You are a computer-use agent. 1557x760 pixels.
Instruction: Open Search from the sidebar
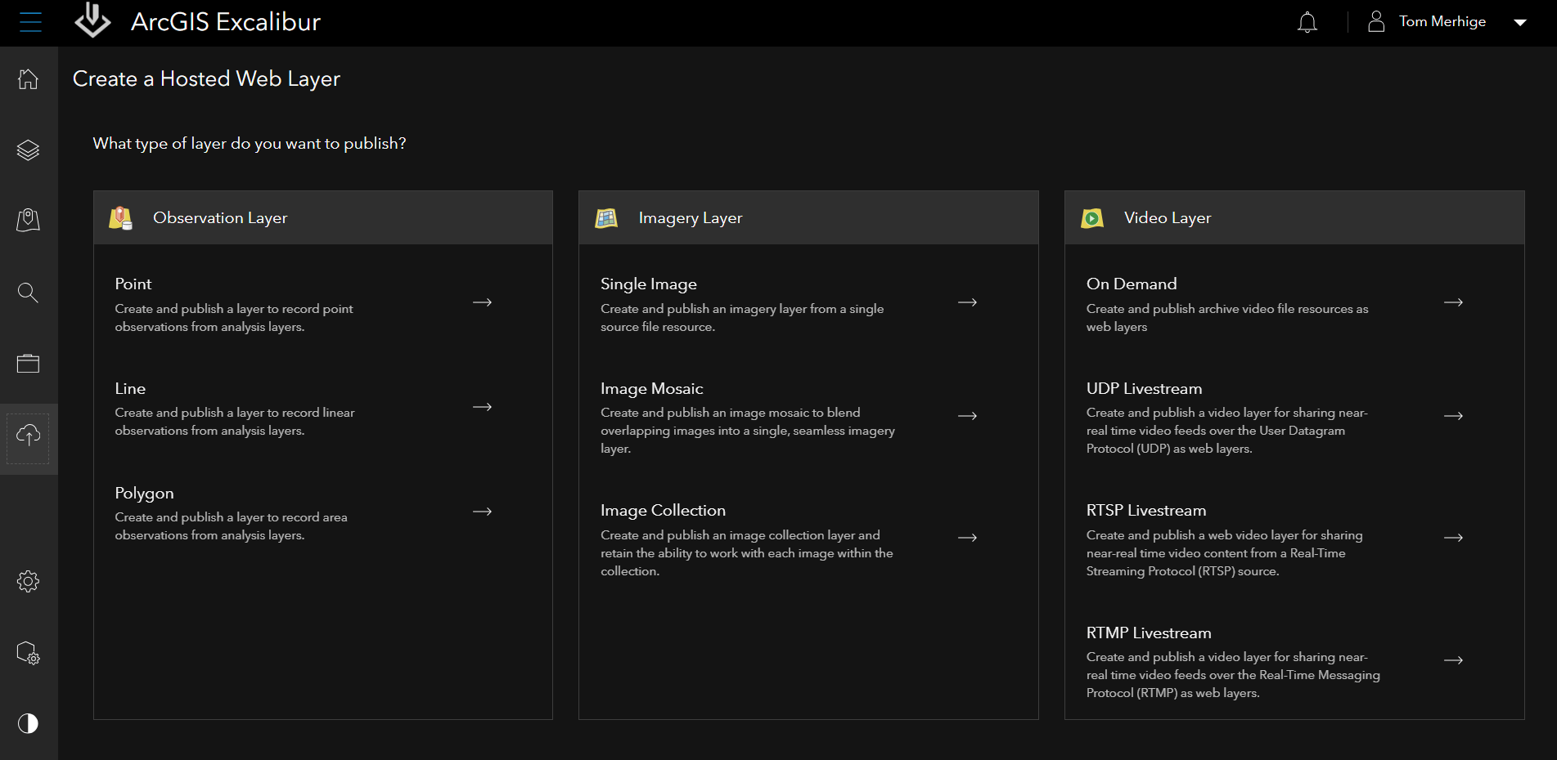tap(29, 293)
